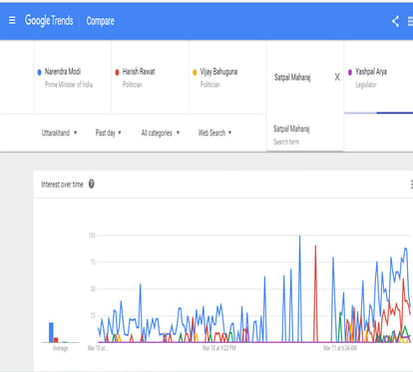Click the Mar 11 at 6:34 AM axis label
The width and height of the screenshot is (413, 372).
point(340,348)
